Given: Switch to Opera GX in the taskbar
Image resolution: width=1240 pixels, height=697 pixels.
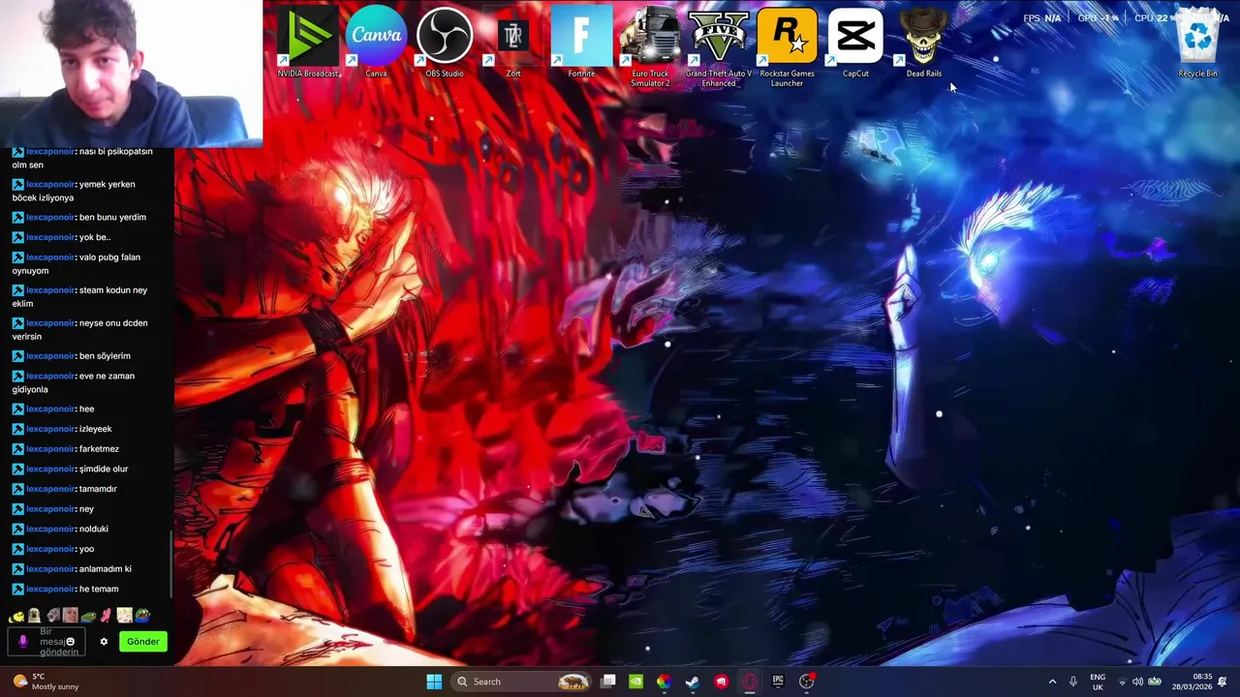Looking at the screenshot, I should [749, 682].
